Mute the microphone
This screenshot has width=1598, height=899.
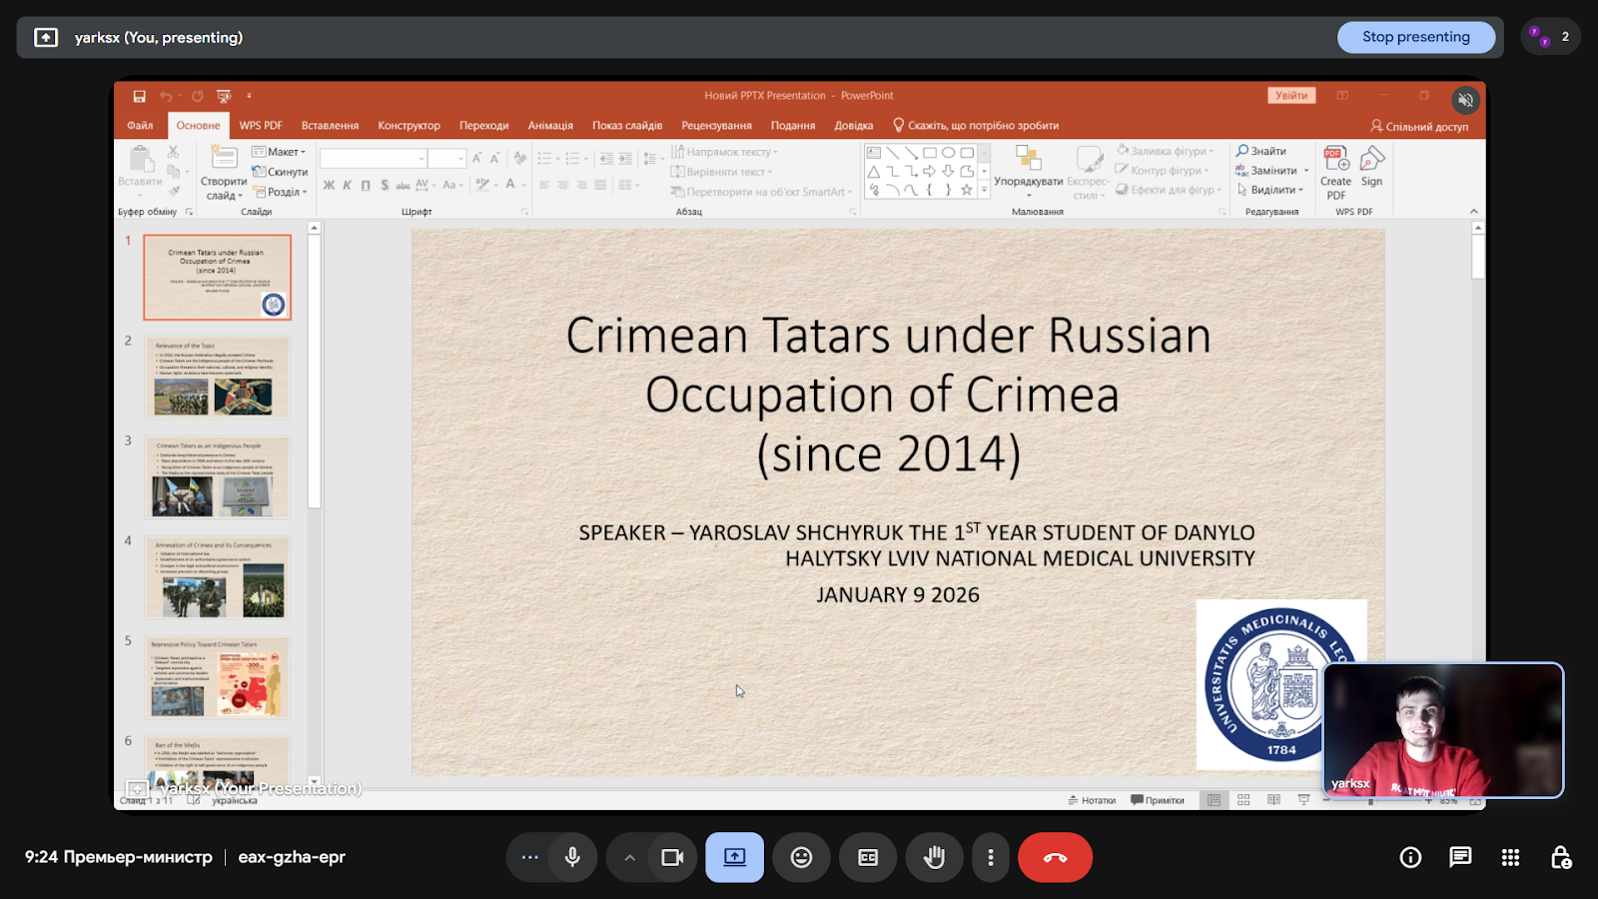pos(572,857)
